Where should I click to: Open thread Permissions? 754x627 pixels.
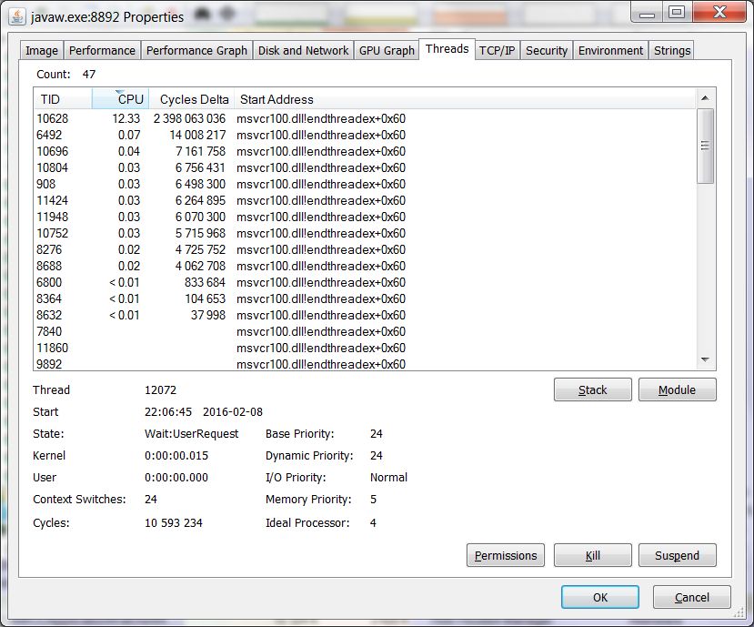[506, 555]
